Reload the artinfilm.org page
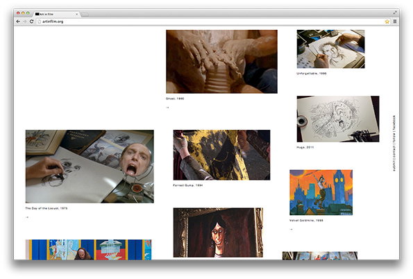The width and height of the screenshot is (413, 279). click(x=31, y=22)
